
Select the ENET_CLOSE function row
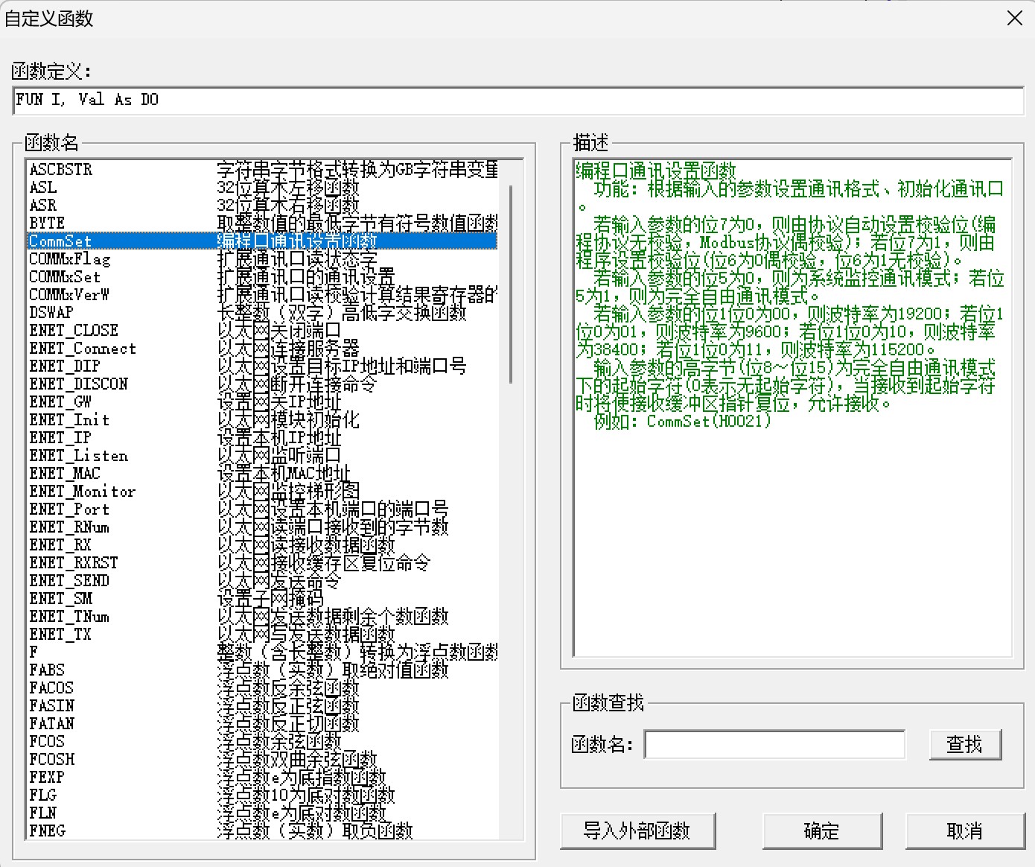[x=263, y=331]
